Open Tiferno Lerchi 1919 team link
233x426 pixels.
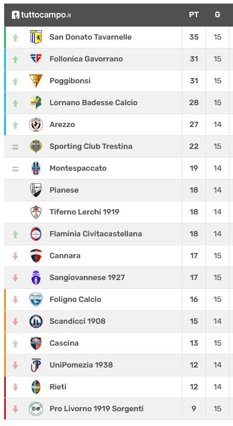click(84, 212)
